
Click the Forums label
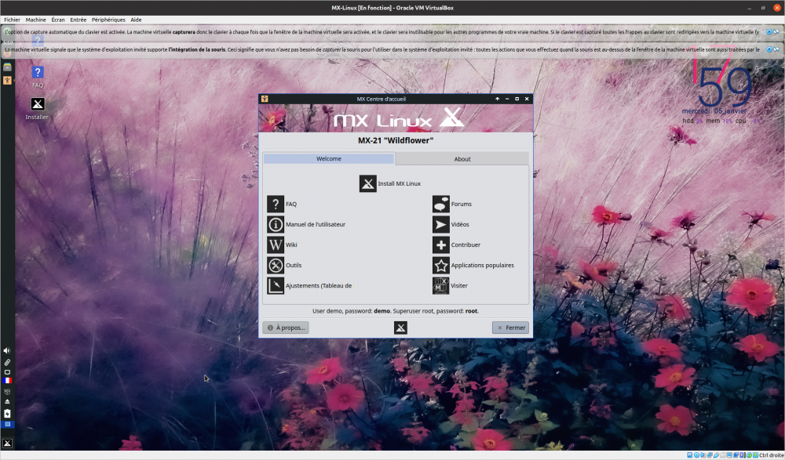[461, 204]
